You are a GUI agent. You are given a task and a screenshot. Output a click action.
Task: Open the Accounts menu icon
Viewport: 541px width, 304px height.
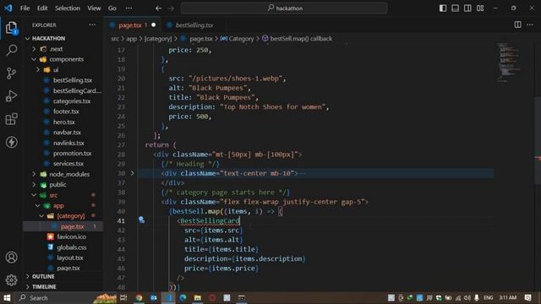coord(11,257)
